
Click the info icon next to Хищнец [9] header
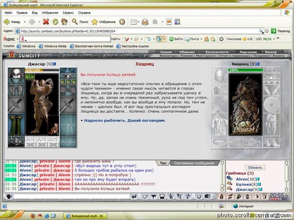tap(258, 64)
